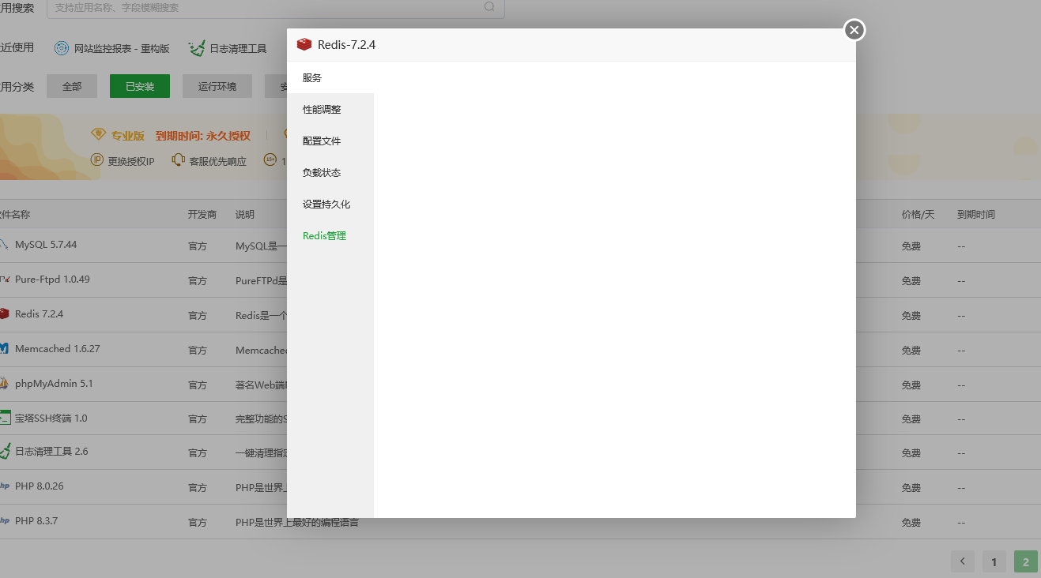The image size is (1041, 578).
Task: Click the 价格/天 column header
Action: pos(918,215)
